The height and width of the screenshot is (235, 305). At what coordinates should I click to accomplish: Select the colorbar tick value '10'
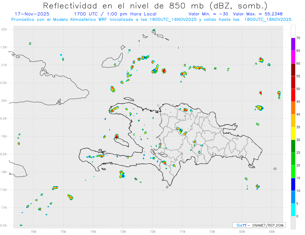pyautogui.click(x=298, y=191)
